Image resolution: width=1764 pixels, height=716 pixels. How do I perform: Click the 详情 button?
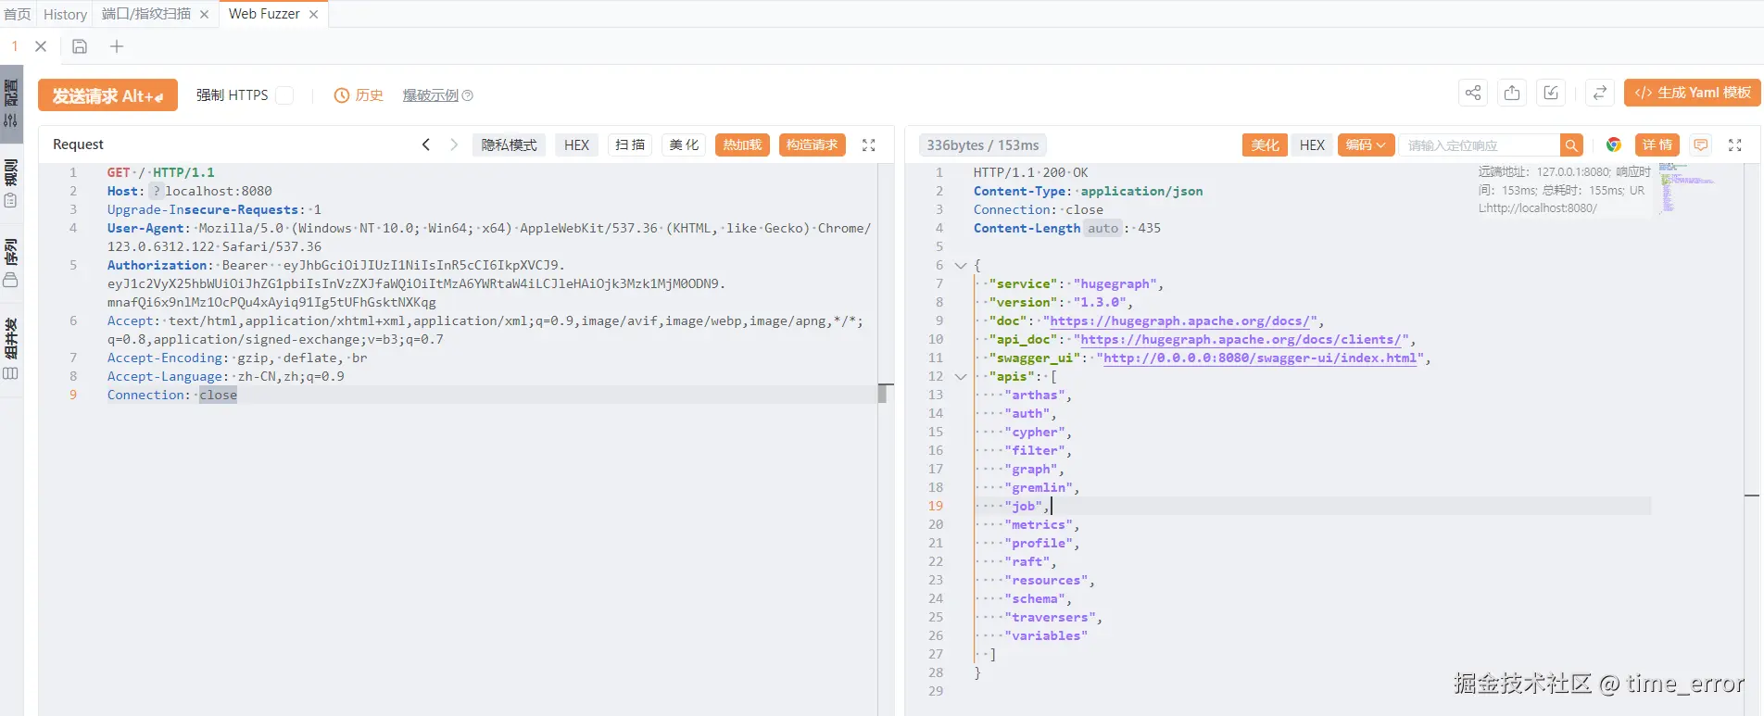[1657, 144]
